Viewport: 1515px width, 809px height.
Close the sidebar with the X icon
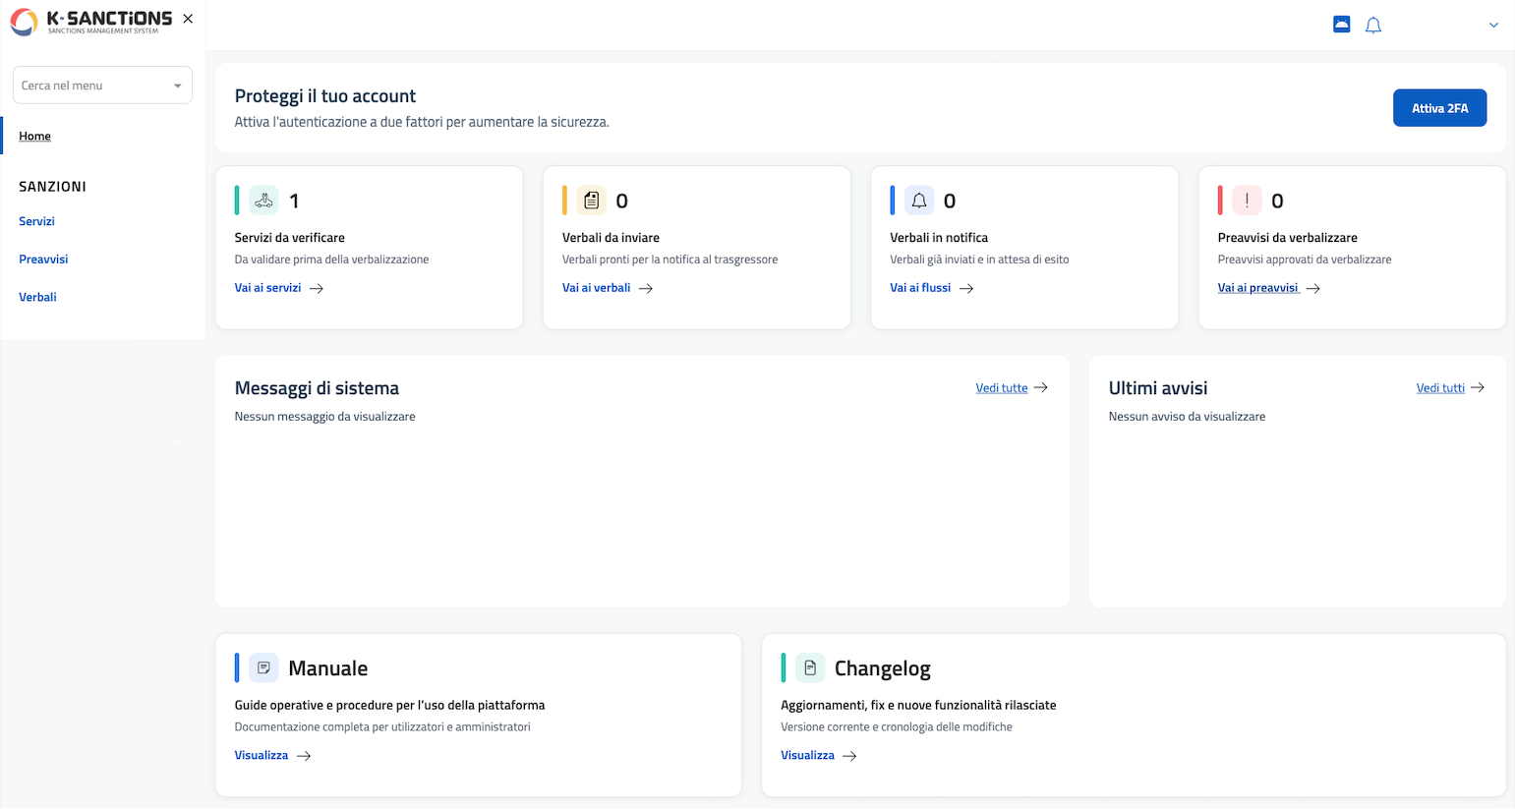click(188, 19)
